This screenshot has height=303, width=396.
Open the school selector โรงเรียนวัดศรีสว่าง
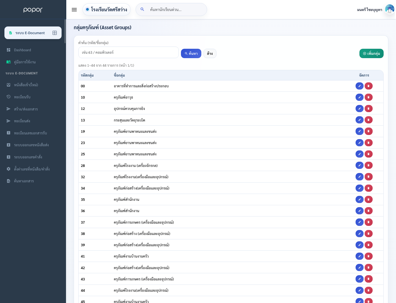coord(106,10)
